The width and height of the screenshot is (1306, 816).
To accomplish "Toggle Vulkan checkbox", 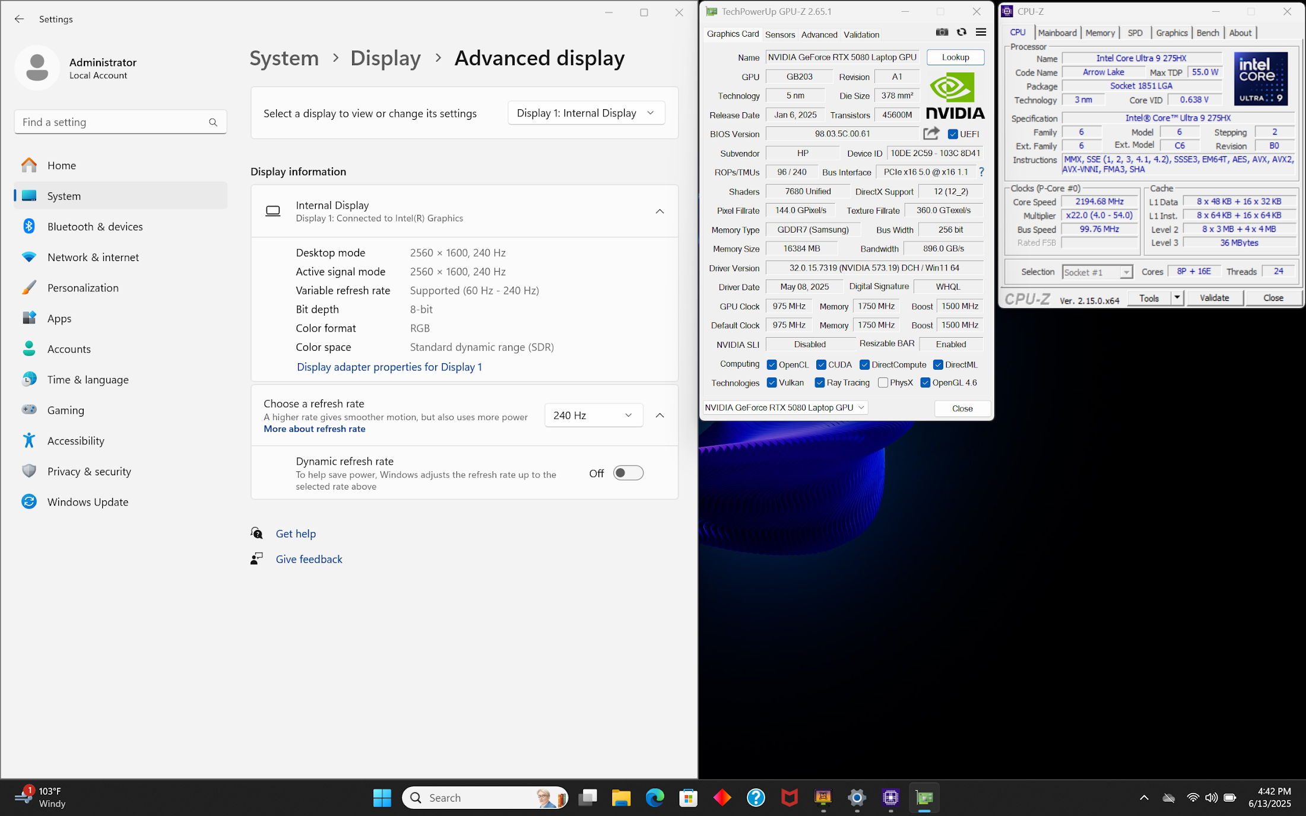I will click(772, 383).
